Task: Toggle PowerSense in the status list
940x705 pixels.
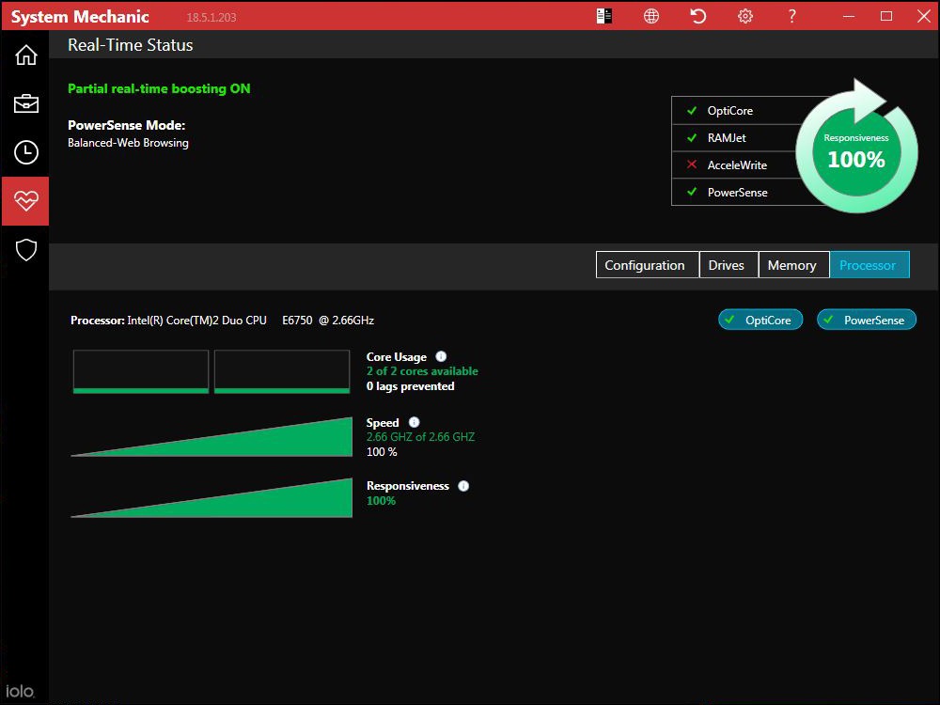Action: [x=690, y=192]
